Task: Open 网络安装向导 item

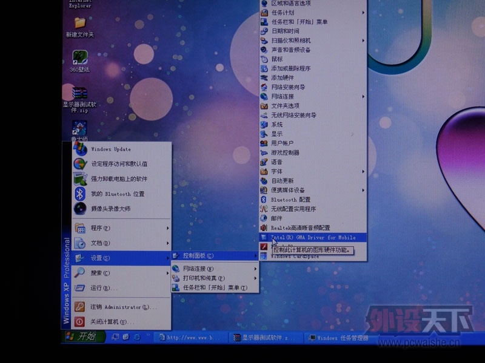Action: (x=313, y=87)
